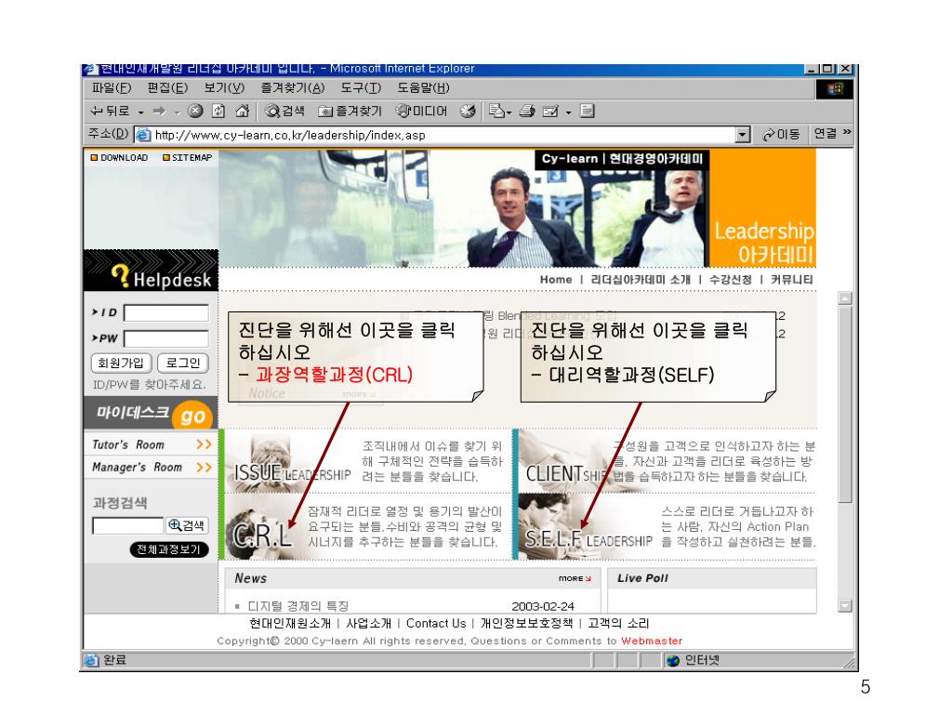952x714 pixels.
Task: Expand the Links (연결) chevron
Action: tap(846, 132)
